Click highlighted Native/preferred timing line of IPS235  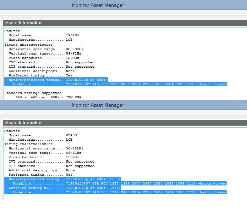[x=56, y=80]
